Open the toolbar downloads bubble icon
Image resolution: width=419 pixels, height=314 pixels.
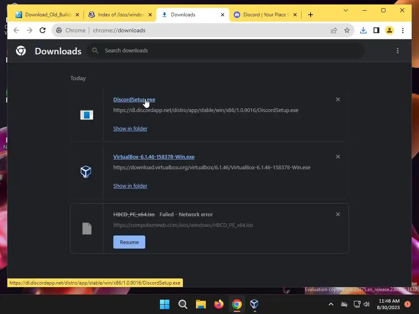click(363, 30)
